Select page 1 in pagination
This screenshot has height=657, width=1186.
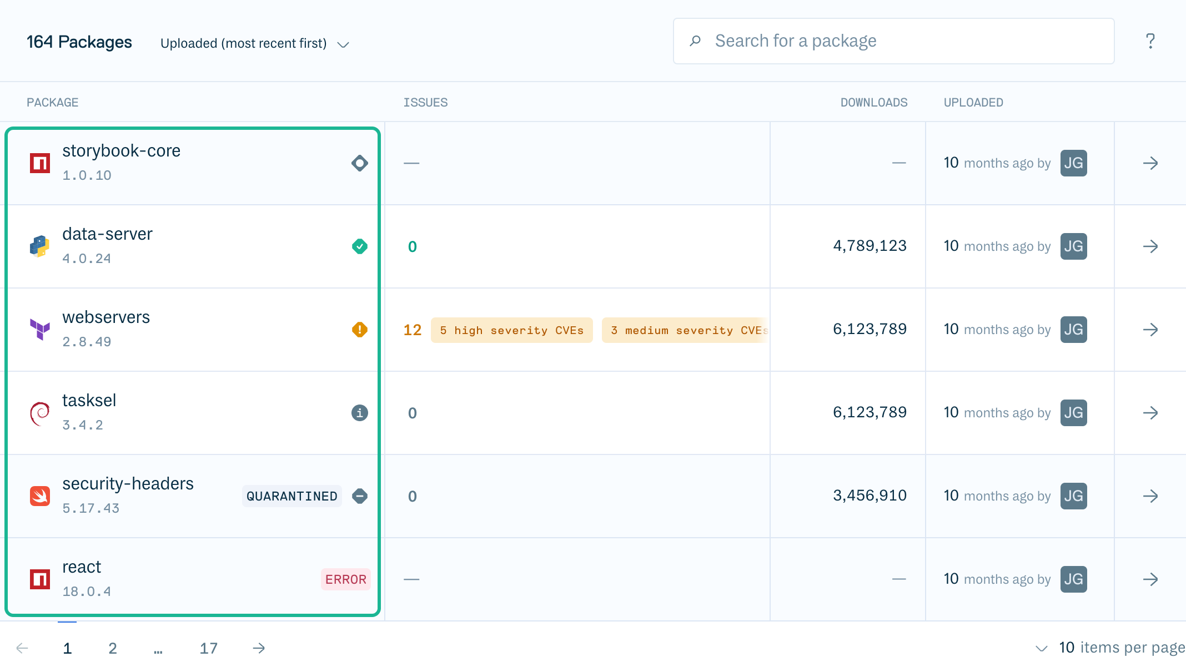tap(67, 648)
